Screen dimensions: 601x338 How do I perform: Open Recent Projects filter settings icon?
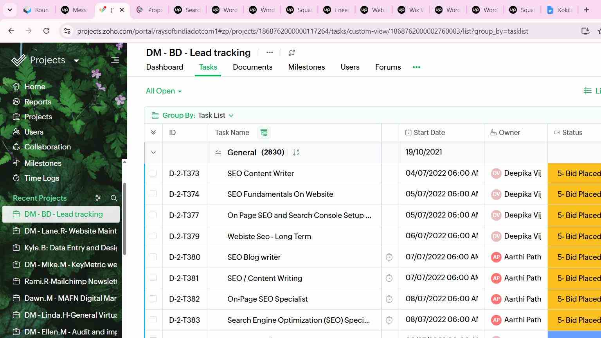[x=98, y=198]
